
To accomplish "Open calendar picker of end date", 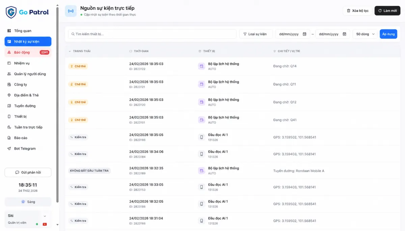I will pyautogui.click(x=344, y=34).
